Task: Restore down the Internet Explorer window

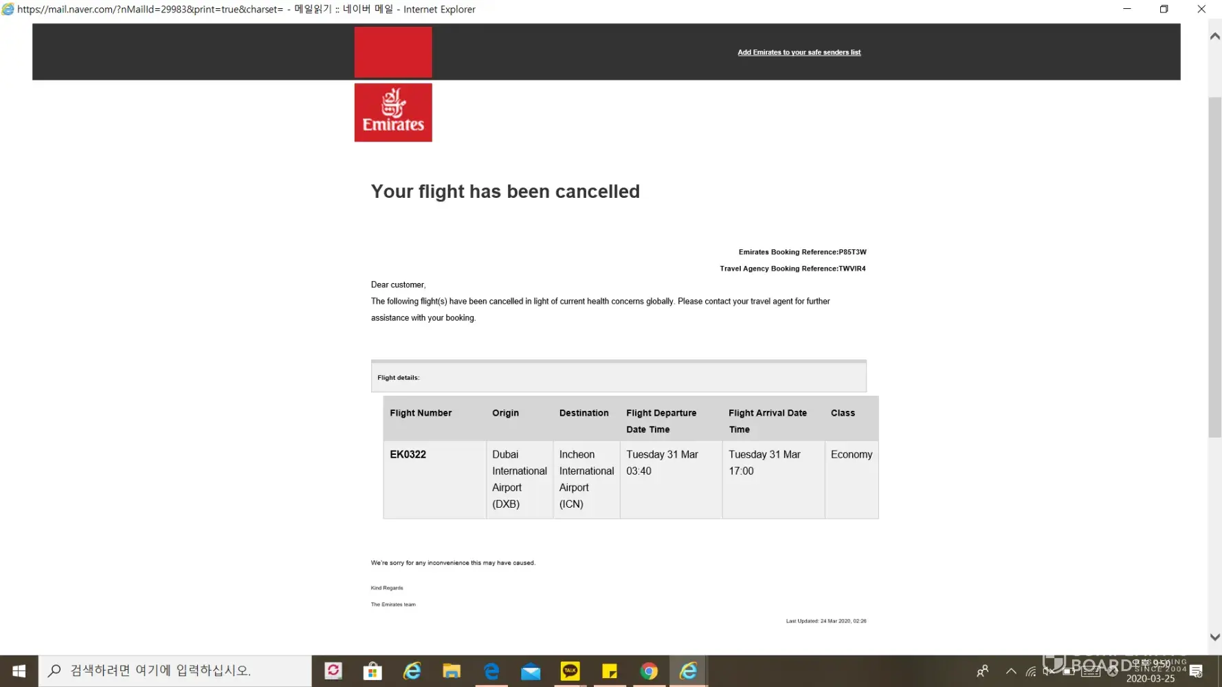Action: click(x=1164, y=9)
